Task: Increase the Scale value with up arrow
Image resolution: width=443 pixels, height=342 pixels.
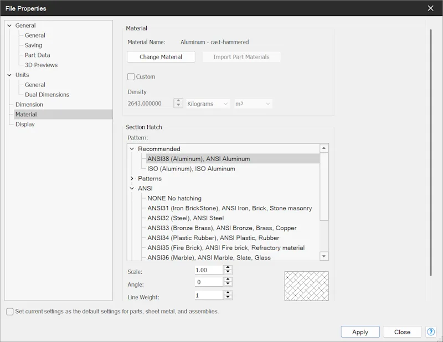Action: (228, 267)
